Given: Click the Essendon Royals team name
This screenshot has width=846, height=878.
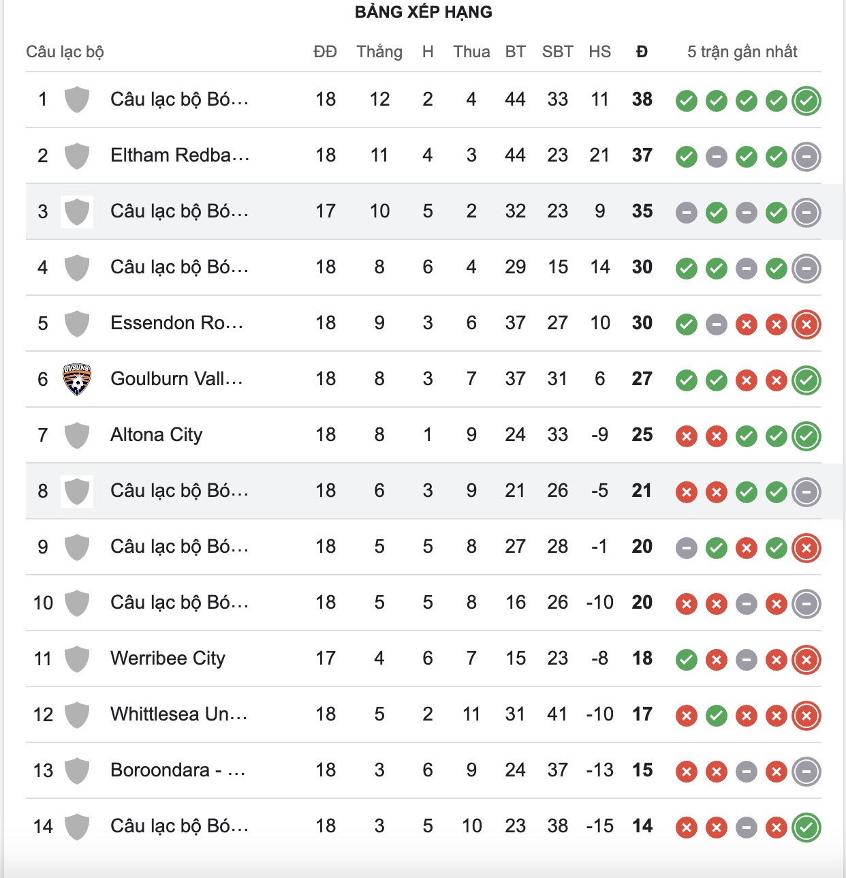Looking at the screenshot, I should click(176, 323).
